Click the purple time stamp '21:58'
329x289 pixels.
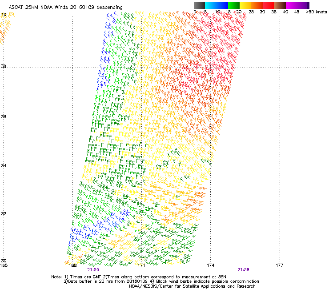[x=243, y=270]
